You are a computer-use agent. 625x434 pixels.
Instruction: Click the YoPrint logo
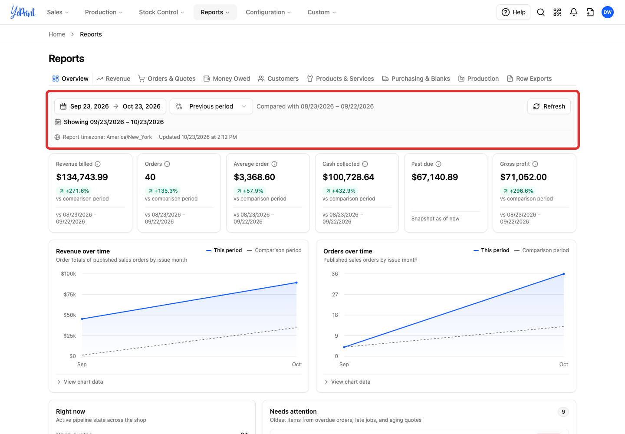pyautogui.click(x=23, y=12)
